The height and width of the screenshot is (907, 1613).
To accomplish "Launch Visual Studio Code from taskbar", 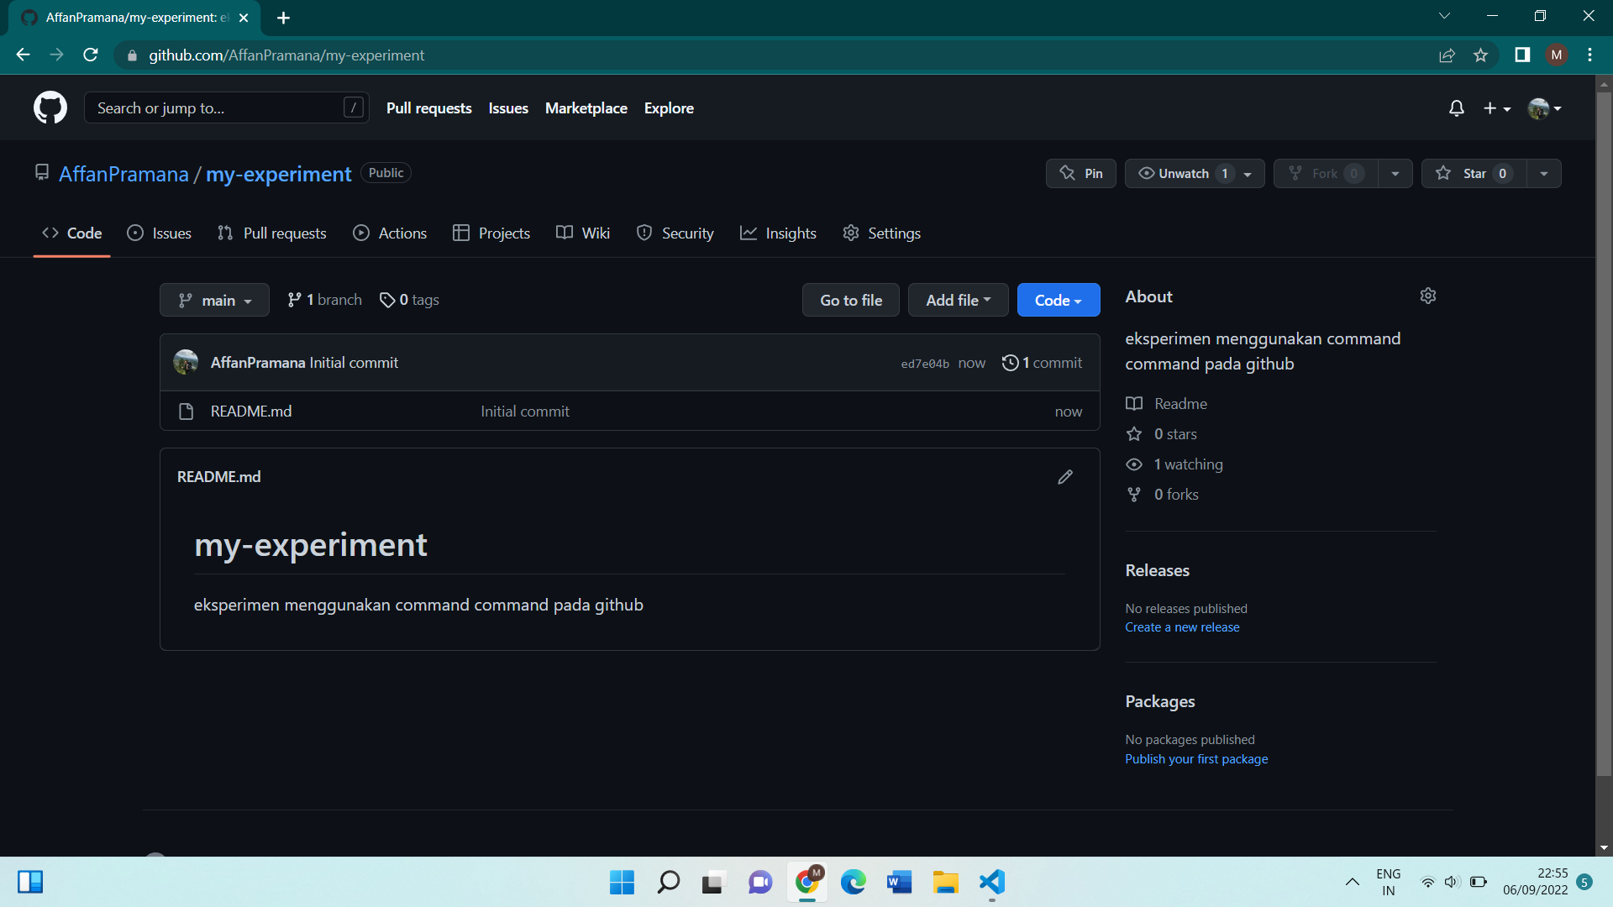I will click(992, 882).
